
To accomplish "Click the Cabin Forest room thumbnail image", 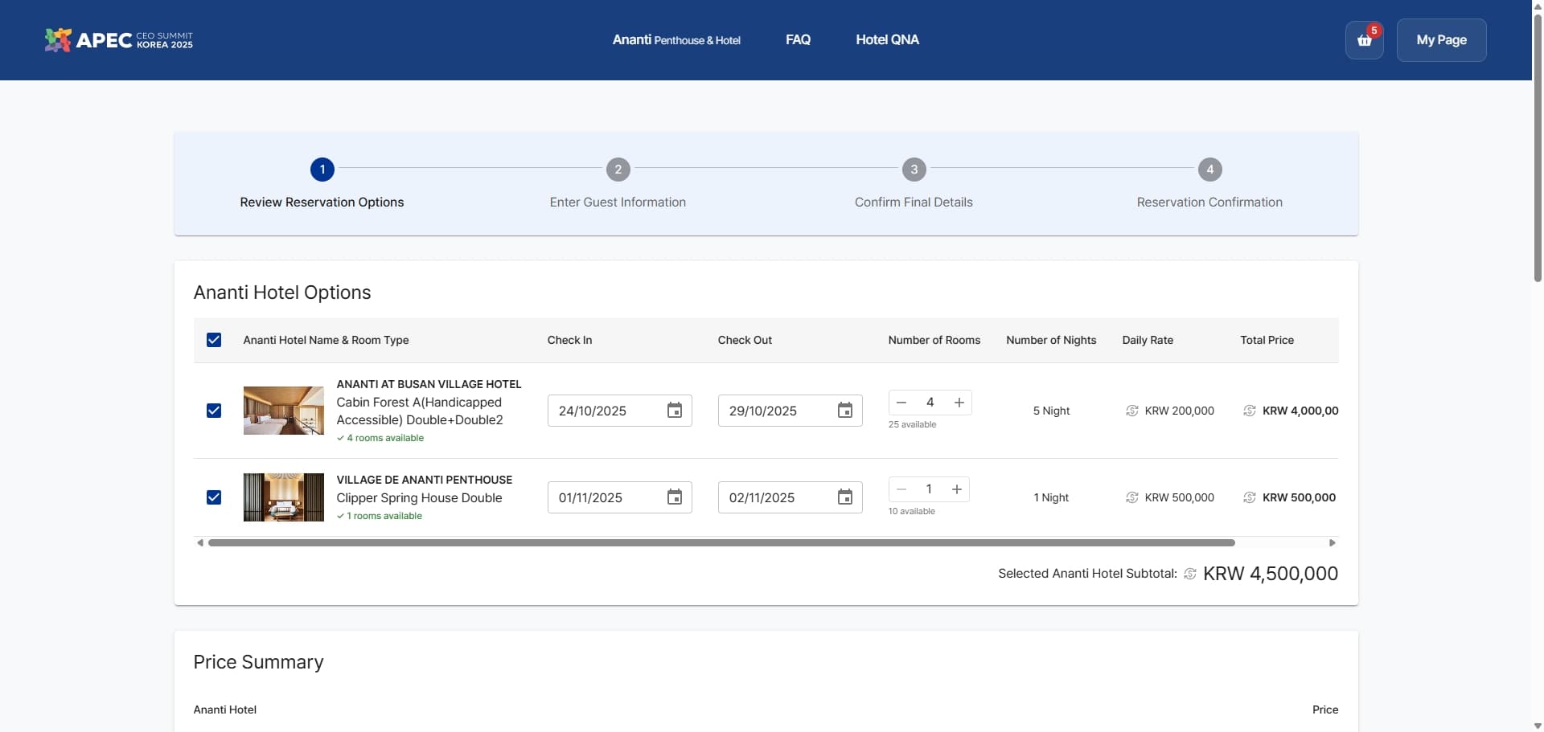I will tap(283, 411).
